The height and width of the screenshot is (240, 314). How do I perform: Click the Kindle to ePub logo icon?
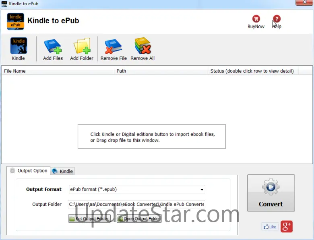pos(16,21)
